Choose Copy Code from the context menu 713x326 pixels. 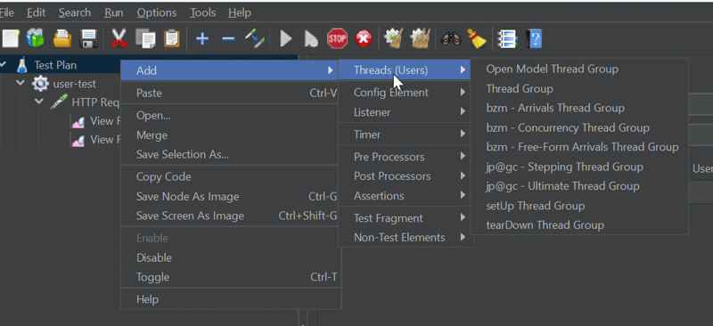coord(230,177)
